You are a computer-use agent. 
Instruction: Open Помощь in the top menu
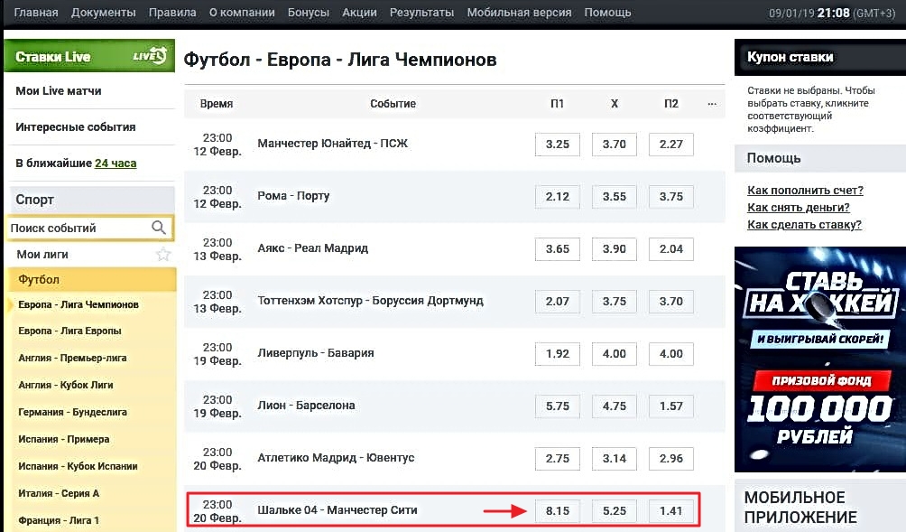click(607, 12)
